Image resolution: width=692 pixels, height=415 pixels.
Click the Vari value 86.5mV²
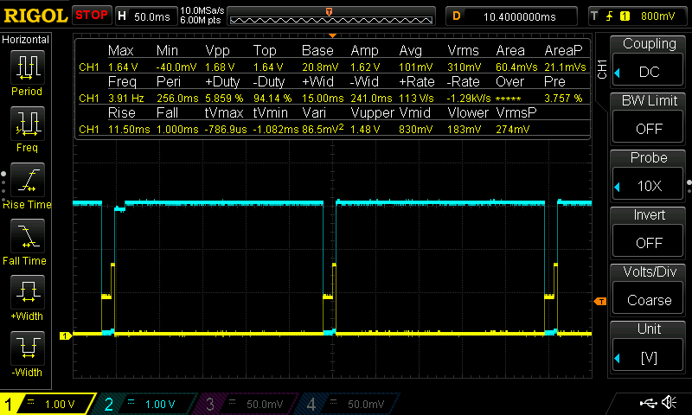point(323,129)
